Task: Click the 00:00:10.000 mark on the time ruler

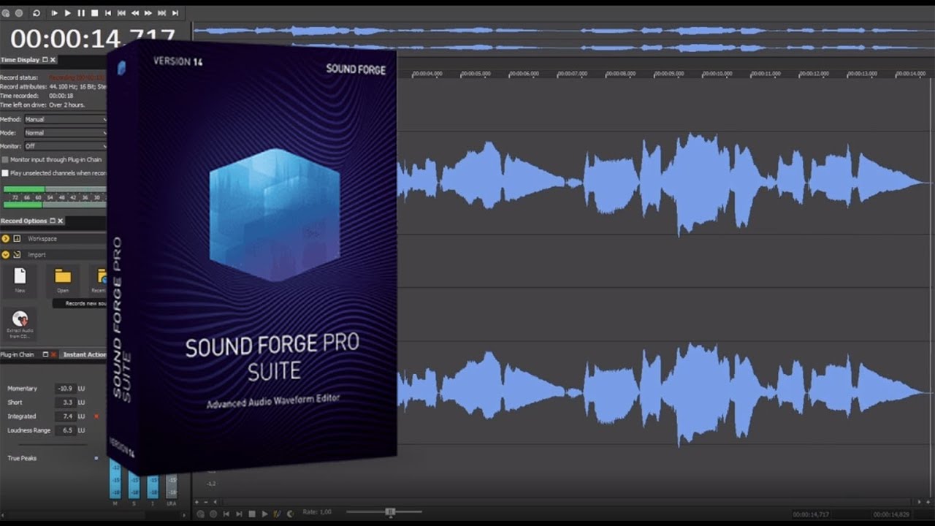Action: [717, 74]
